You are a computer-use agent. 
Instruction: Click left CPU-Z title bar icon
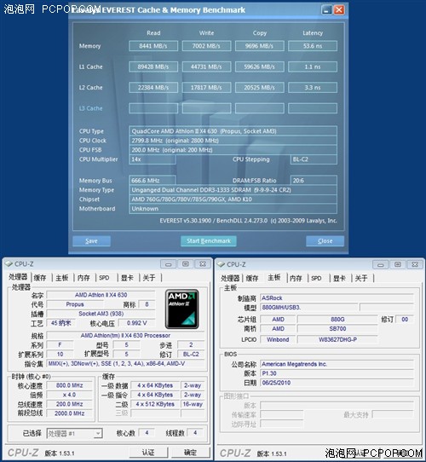[9, 263]
